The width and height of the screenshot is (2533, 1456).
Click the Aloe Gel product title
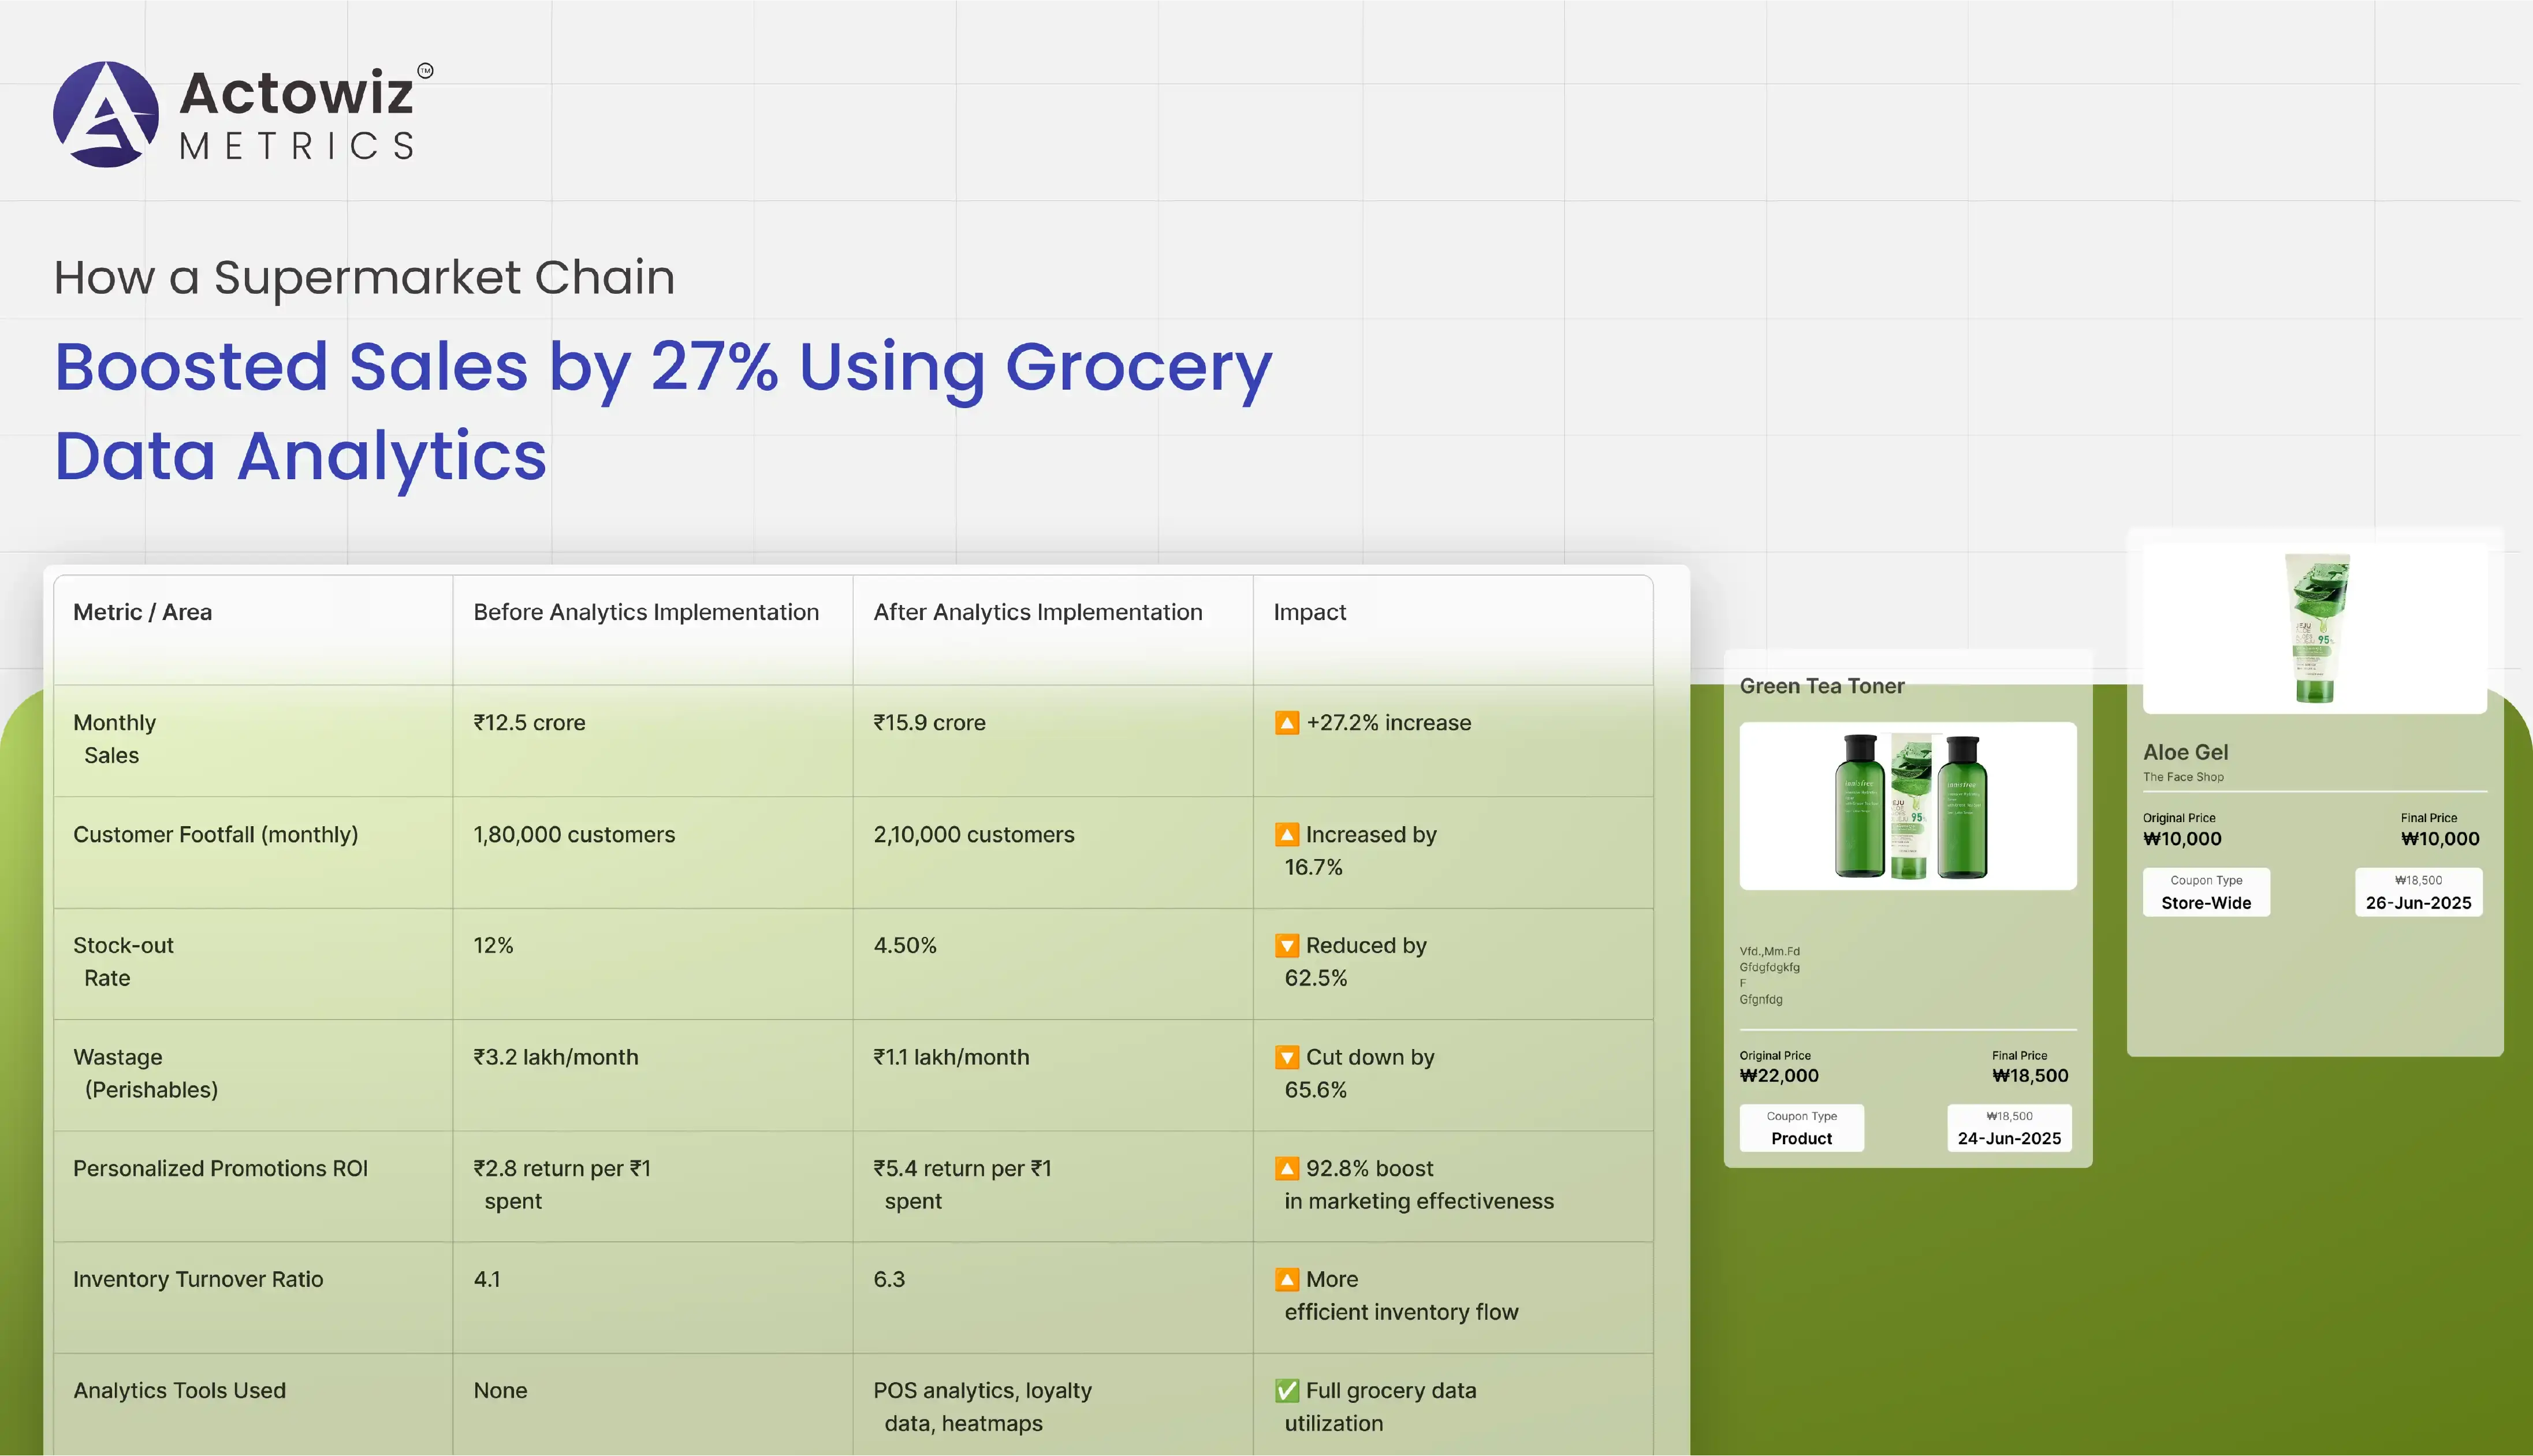pos(2185,752)
